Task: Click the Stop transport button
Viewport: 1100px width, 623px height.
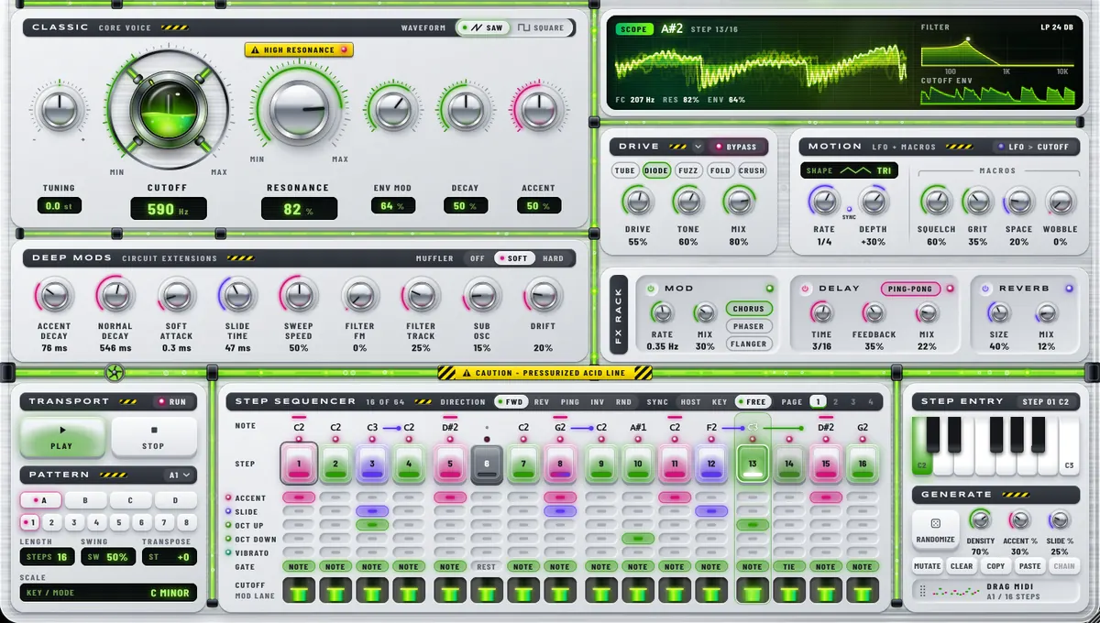Action: click(x=153, y=437)
